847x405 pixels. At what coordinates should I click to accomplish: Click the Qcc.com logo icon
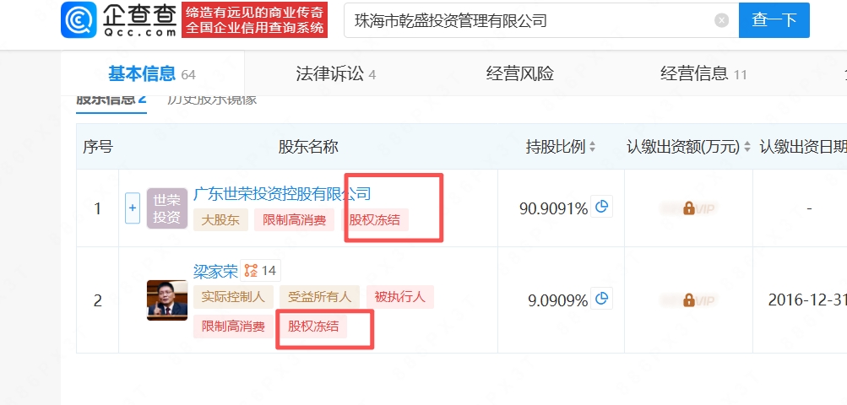point(79,20)
